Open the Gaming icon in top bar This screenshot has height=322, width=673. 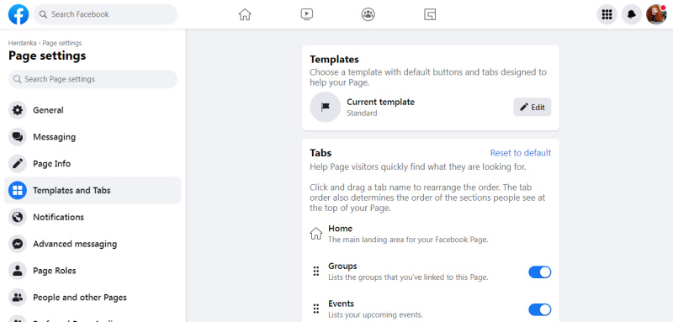430,14
